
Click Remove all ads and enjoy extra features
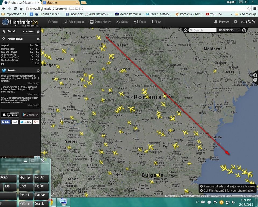228,186
